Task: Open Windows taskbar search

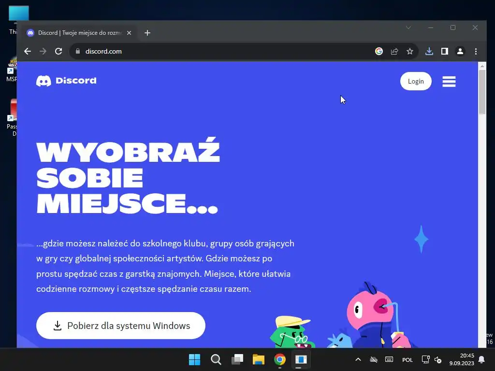Action: [x=216, y=359]
